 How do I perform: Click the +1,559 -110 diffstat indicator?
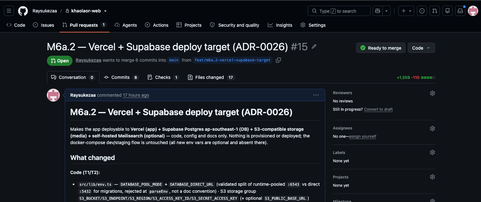pyautogui.click(x=416, y=78)
